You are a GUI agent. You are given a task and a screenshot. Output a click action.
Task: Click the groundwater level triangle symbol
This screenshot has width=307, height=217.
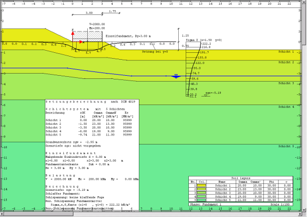tap(176, 76)
